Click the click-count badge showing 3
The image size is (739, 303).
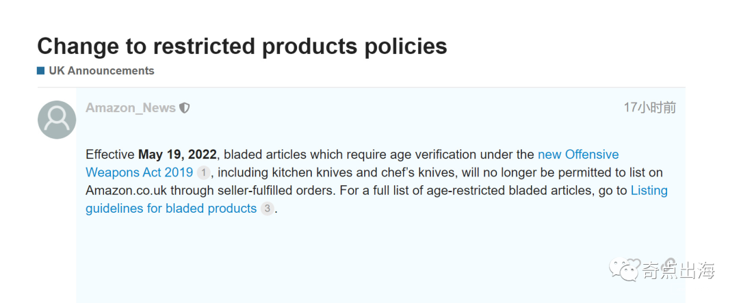(267, 209)
